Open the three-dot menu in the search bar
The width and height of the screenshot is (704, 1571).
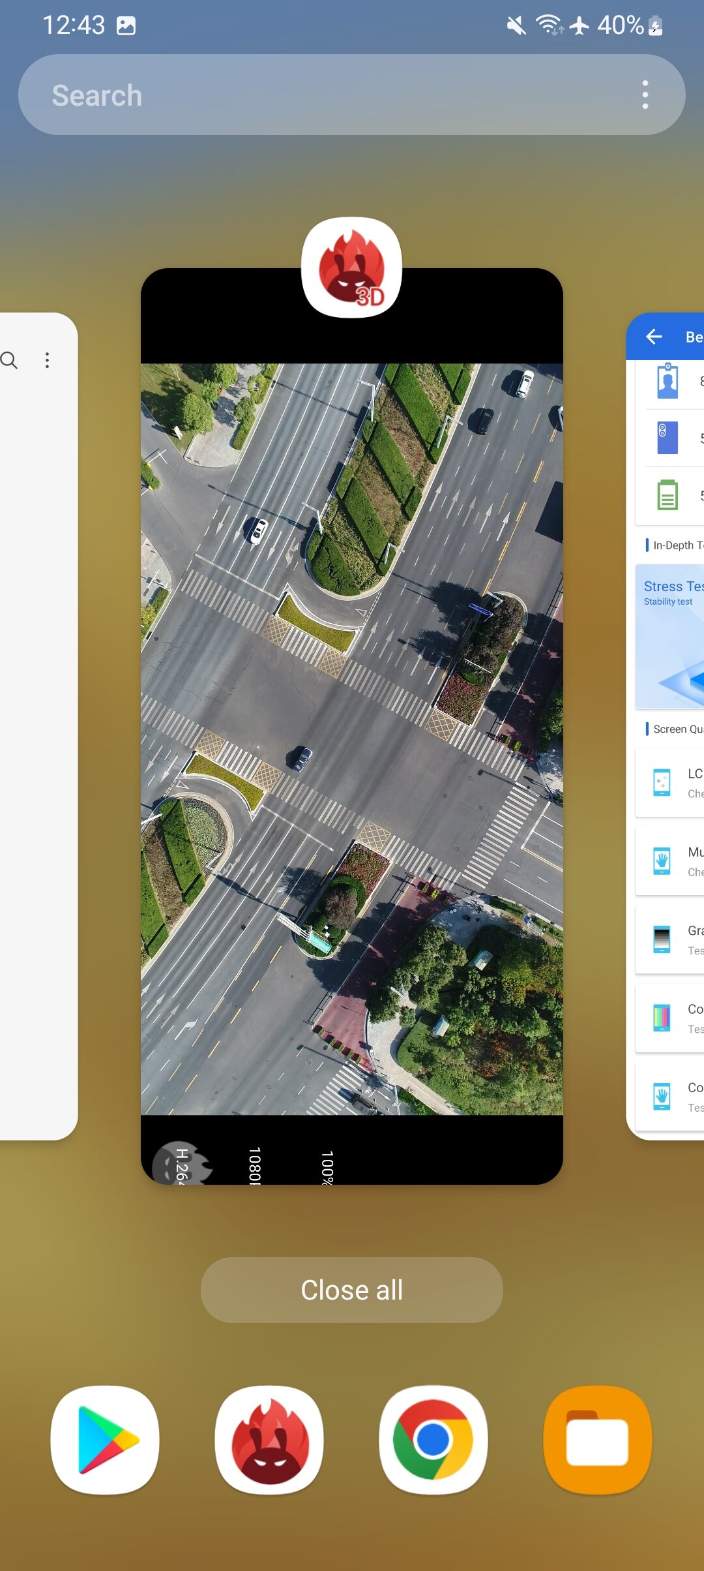coord(645,95)
